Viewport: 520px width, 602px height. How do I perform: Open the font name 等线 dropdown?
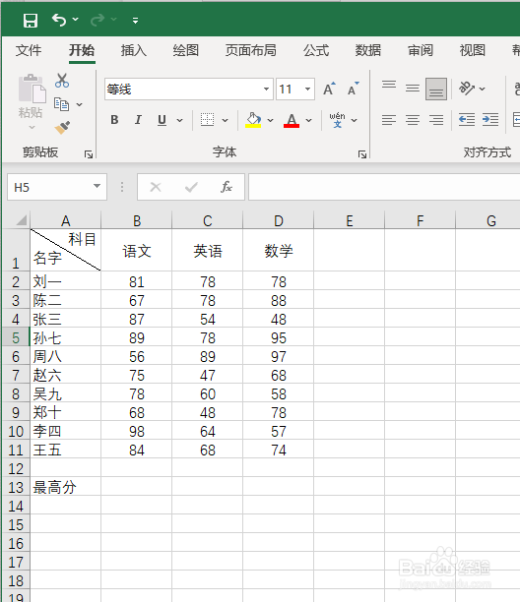click(x=266, y=90)
